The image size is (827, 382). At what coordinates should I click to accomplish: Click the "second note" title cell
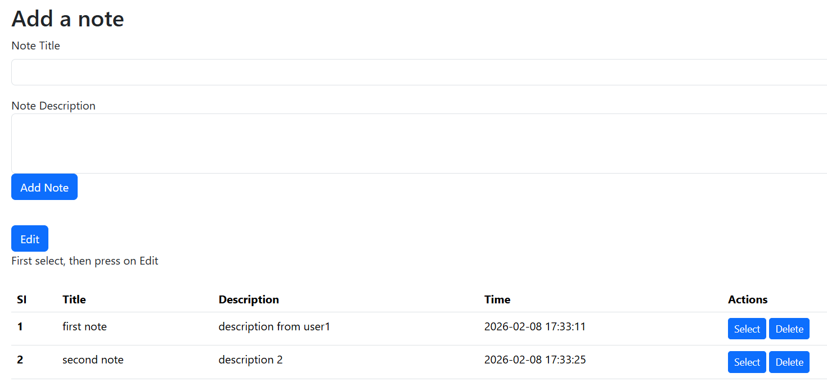[93, 360]
